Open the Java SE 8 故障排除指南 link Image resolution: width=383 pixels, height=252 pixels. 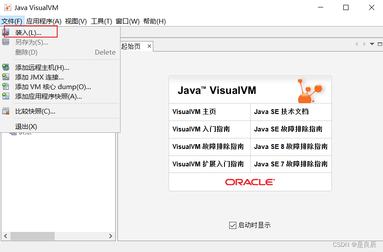291,146
